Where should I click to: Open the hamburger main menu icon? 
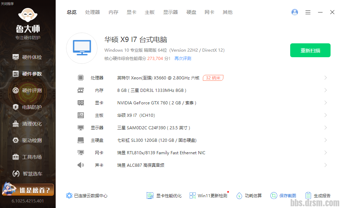(x=308, y=12)
